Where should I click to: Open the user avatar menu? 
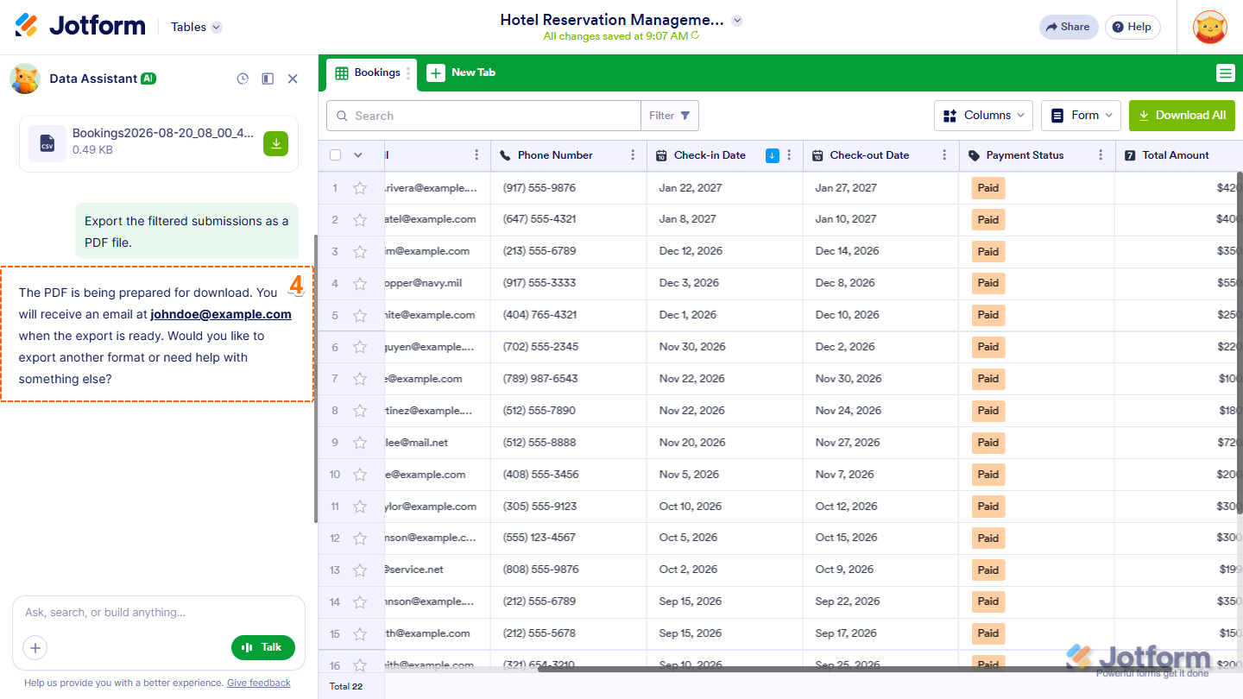tap(1210, 27)
